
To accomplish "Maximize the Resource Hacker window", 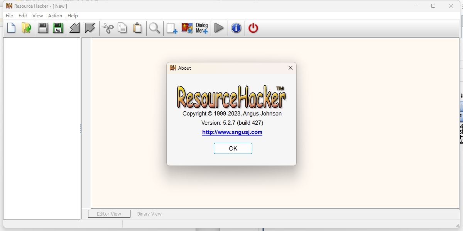I will (x=433, y=6).
